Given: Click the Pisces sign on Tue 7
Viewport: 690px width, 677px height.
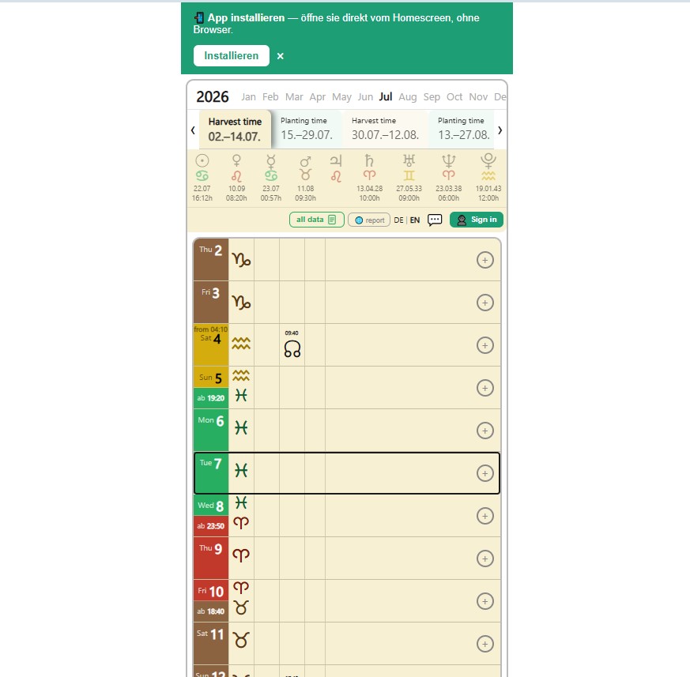Looking at the screenshot, I should pyautogui.click(x=241, y=470).
